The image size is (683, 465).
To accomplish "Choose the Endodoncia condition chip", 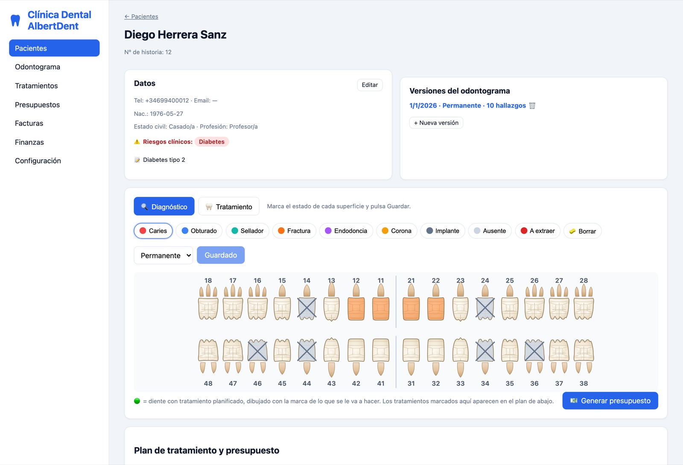I will tap(346, 231).
